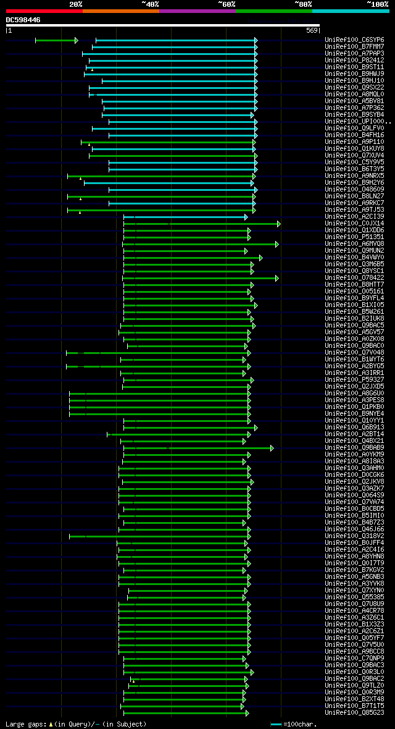Click the green ~80% identity legend segment

click(x=274, y=11)
